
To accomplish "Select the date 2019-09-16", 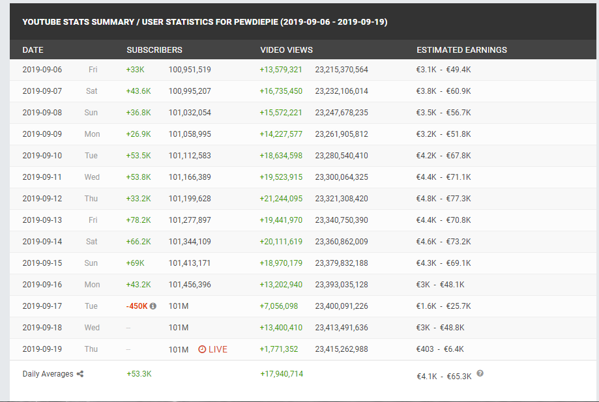I will [42, 285].
